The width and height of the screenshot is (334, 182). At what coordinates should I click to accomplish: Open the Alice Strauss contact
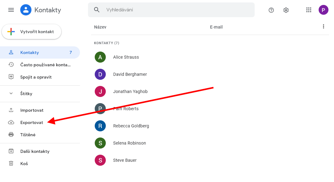tap(126, 57)
